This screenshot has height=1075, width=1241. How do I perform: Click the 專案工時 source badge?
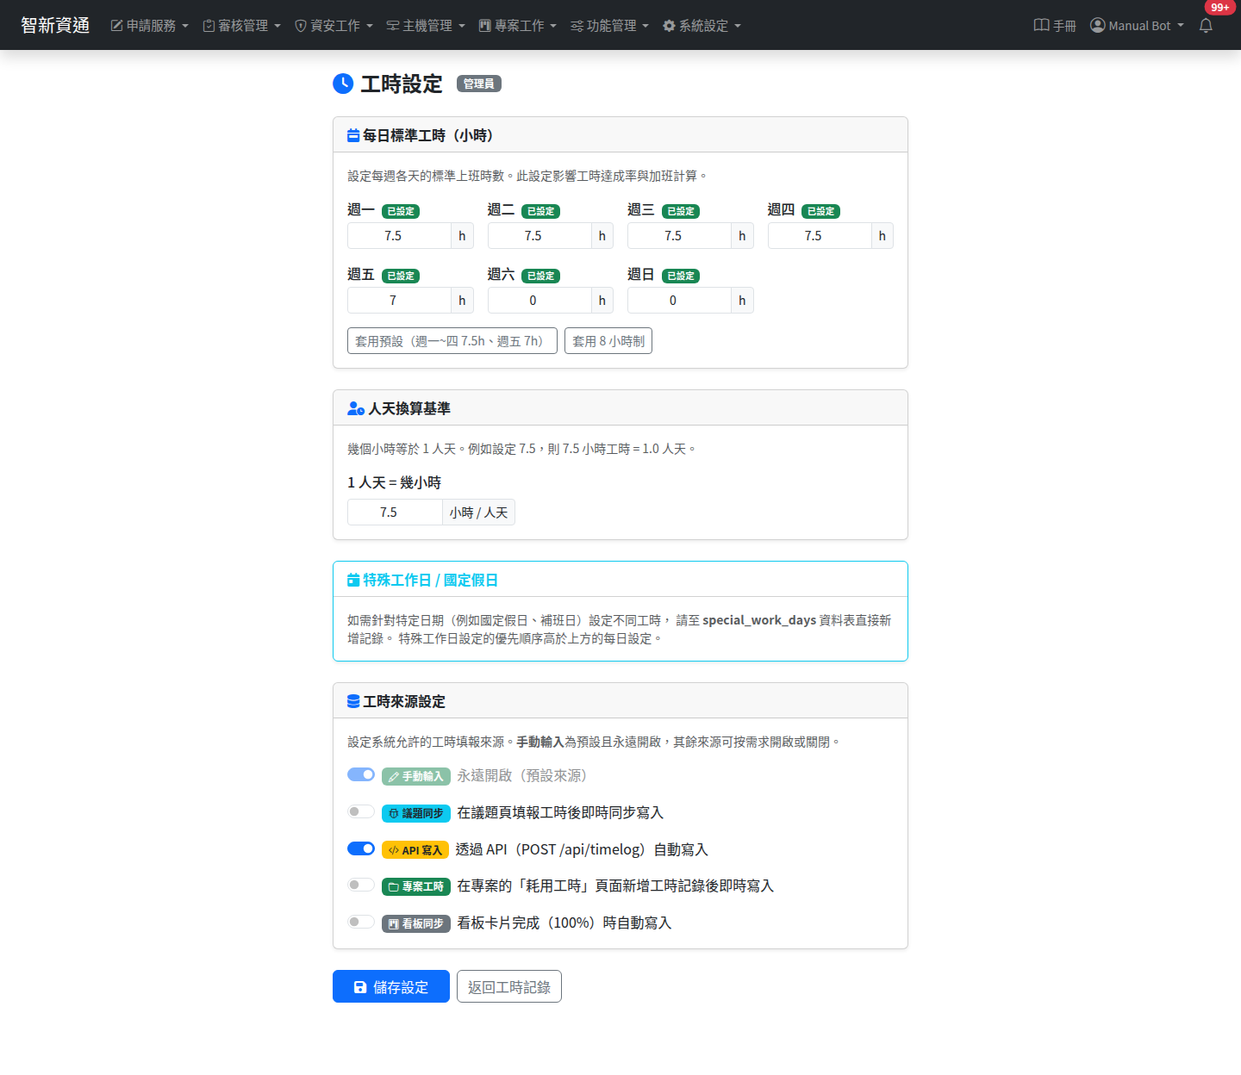coord(415,886)
